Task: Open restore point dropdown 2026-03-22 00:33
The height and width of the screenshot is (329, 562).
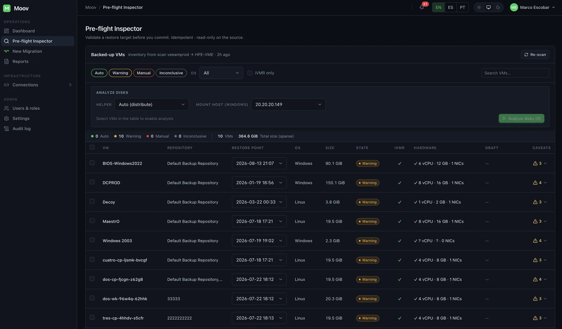Action: click(x=259, y=202)
